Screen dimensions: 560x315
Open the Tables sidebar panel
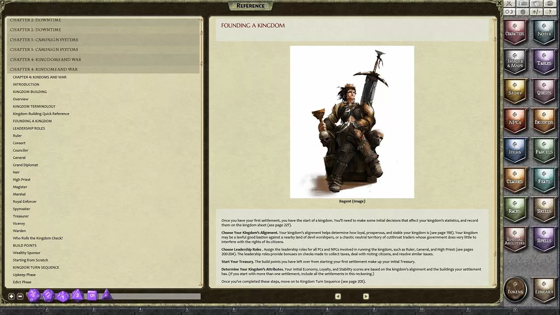tap(544, 62)
